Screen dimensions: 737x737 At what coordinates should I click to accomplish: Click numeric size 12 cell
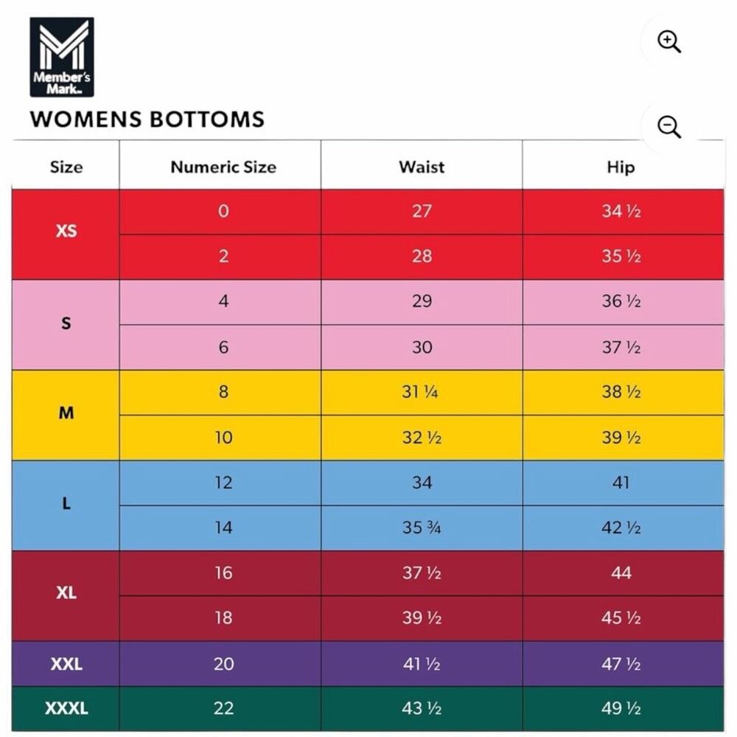[223, 483]
